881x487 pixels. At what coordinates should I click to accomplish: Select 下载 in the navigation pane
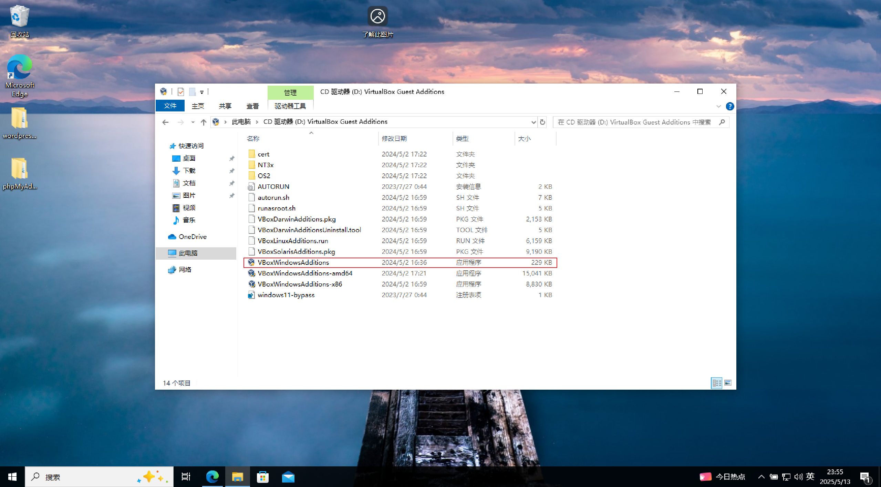[189, 171]
